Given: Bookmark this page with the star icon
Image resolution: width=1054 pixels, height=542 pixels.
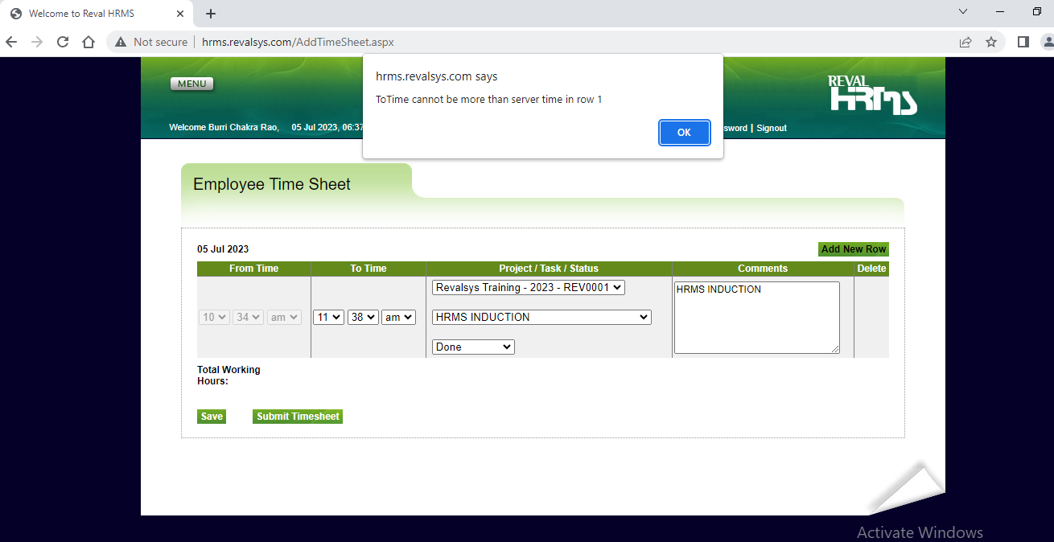Looking at the screenshot, I should (x=991, y=42).
